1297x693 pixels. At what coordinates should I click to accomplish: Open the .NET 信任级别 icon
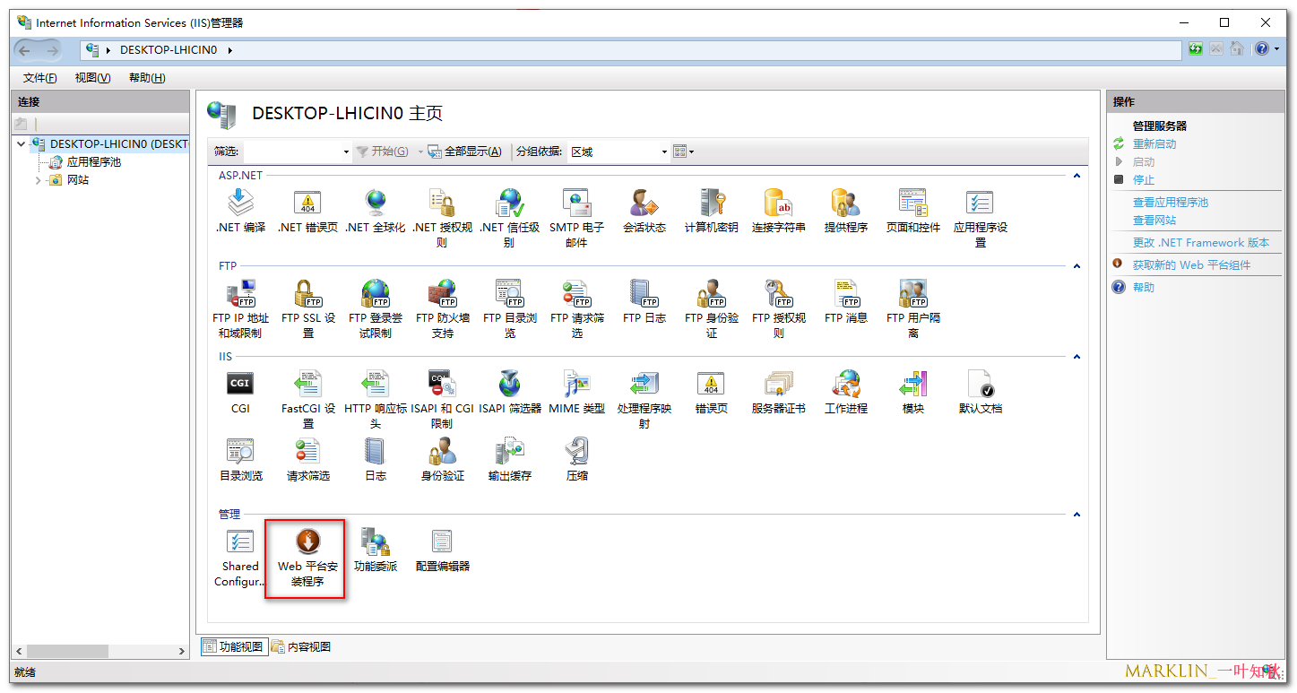point(509,203)
